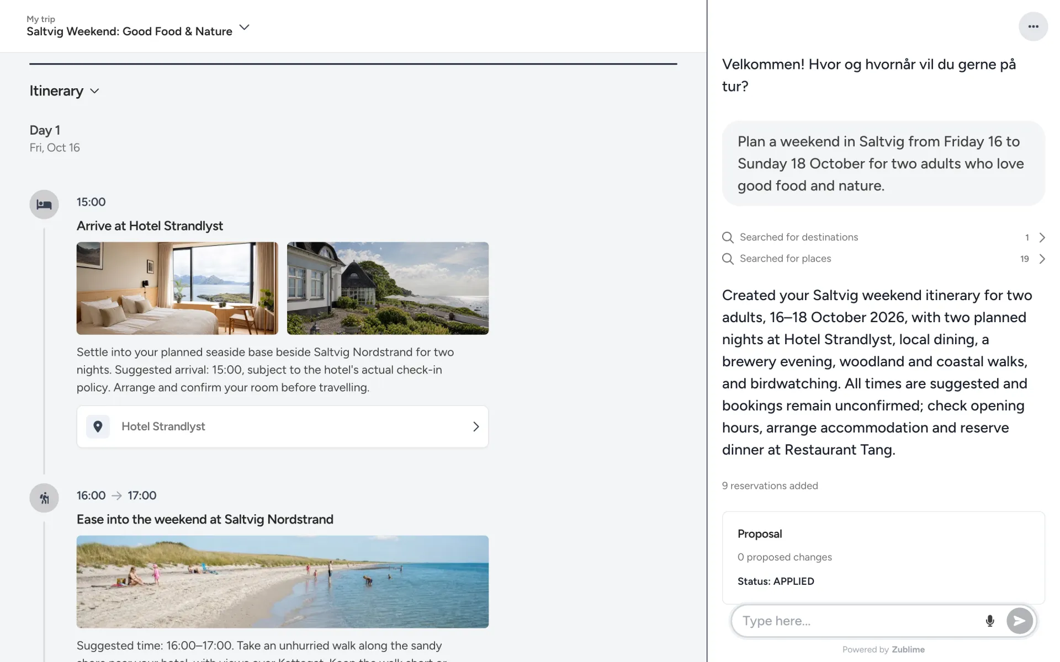
Task: Click the 16:00 to 17:00 time range
Action: (116, 495)
